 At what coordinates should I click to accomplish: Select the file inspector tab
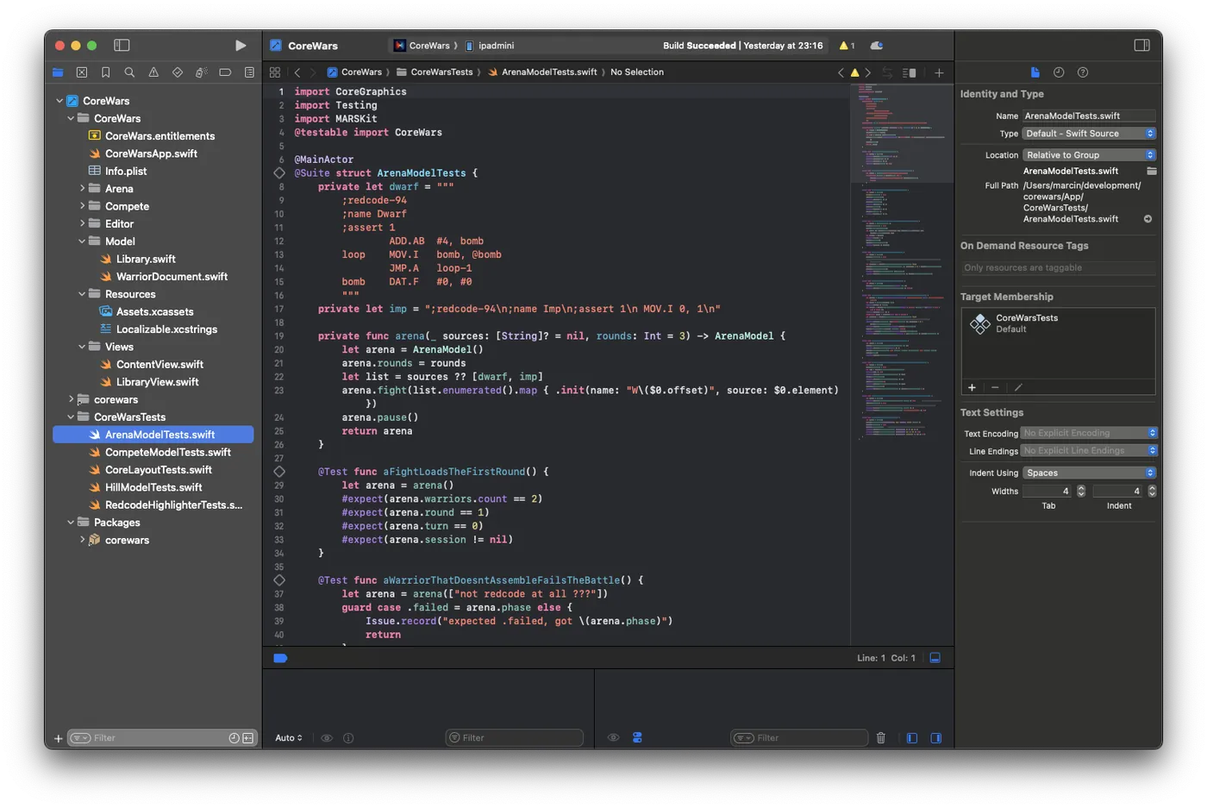click(1035, 72)
